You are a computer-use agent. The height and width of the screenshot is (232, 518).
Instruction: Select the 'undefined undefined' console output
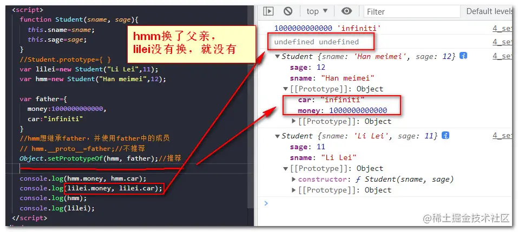point(316,42)
